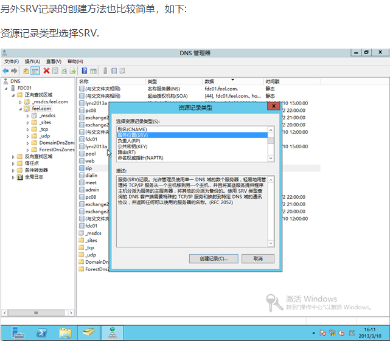
Task: Click the Forward arrow in the toolbar
Action: [14, 71]
